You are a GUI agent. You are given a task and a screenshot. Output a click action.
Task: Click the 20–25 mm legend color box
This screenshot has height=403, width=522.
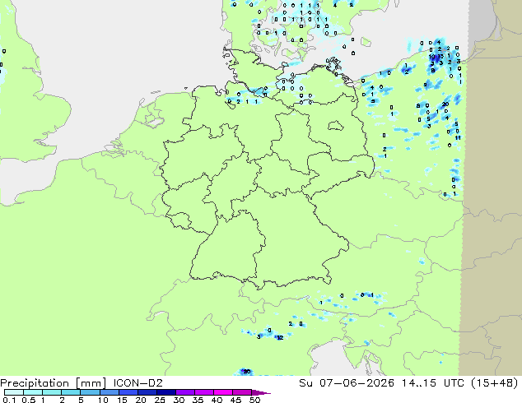pyautogui.click(x=147, y=392)
